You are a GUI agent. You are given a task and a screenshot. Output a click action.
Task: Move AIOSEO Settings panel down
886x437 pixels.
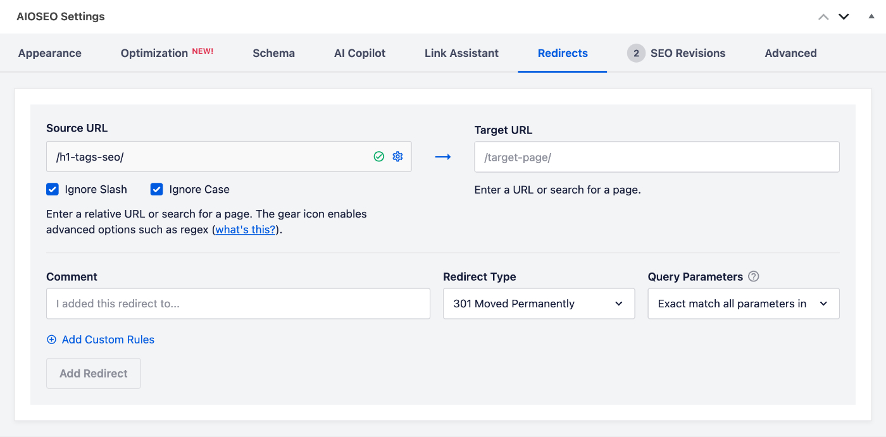tap(844, 16)
